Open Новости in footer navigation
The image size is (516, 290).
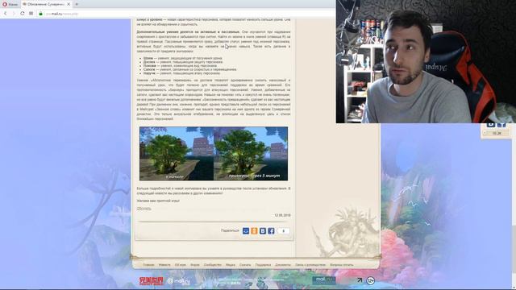(x=164, y=265)
